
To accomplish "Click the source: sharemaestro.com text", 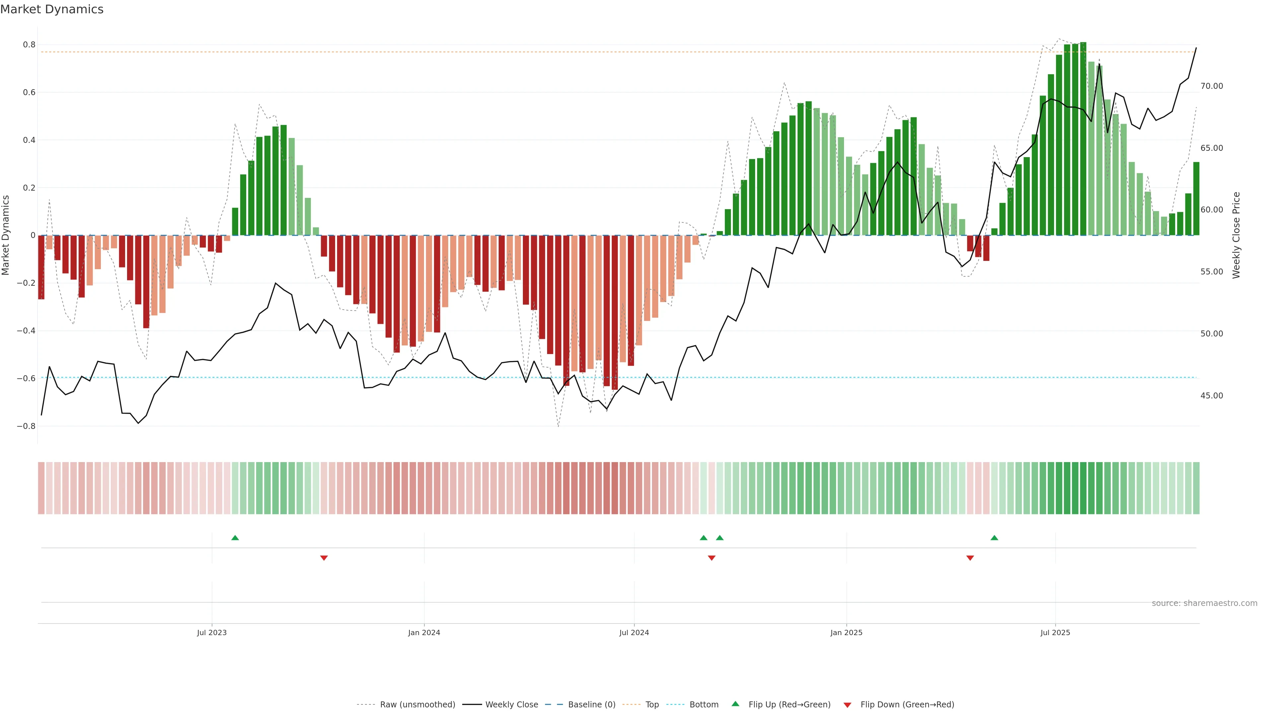I will pyautogui.click(x=1204, y=603).
